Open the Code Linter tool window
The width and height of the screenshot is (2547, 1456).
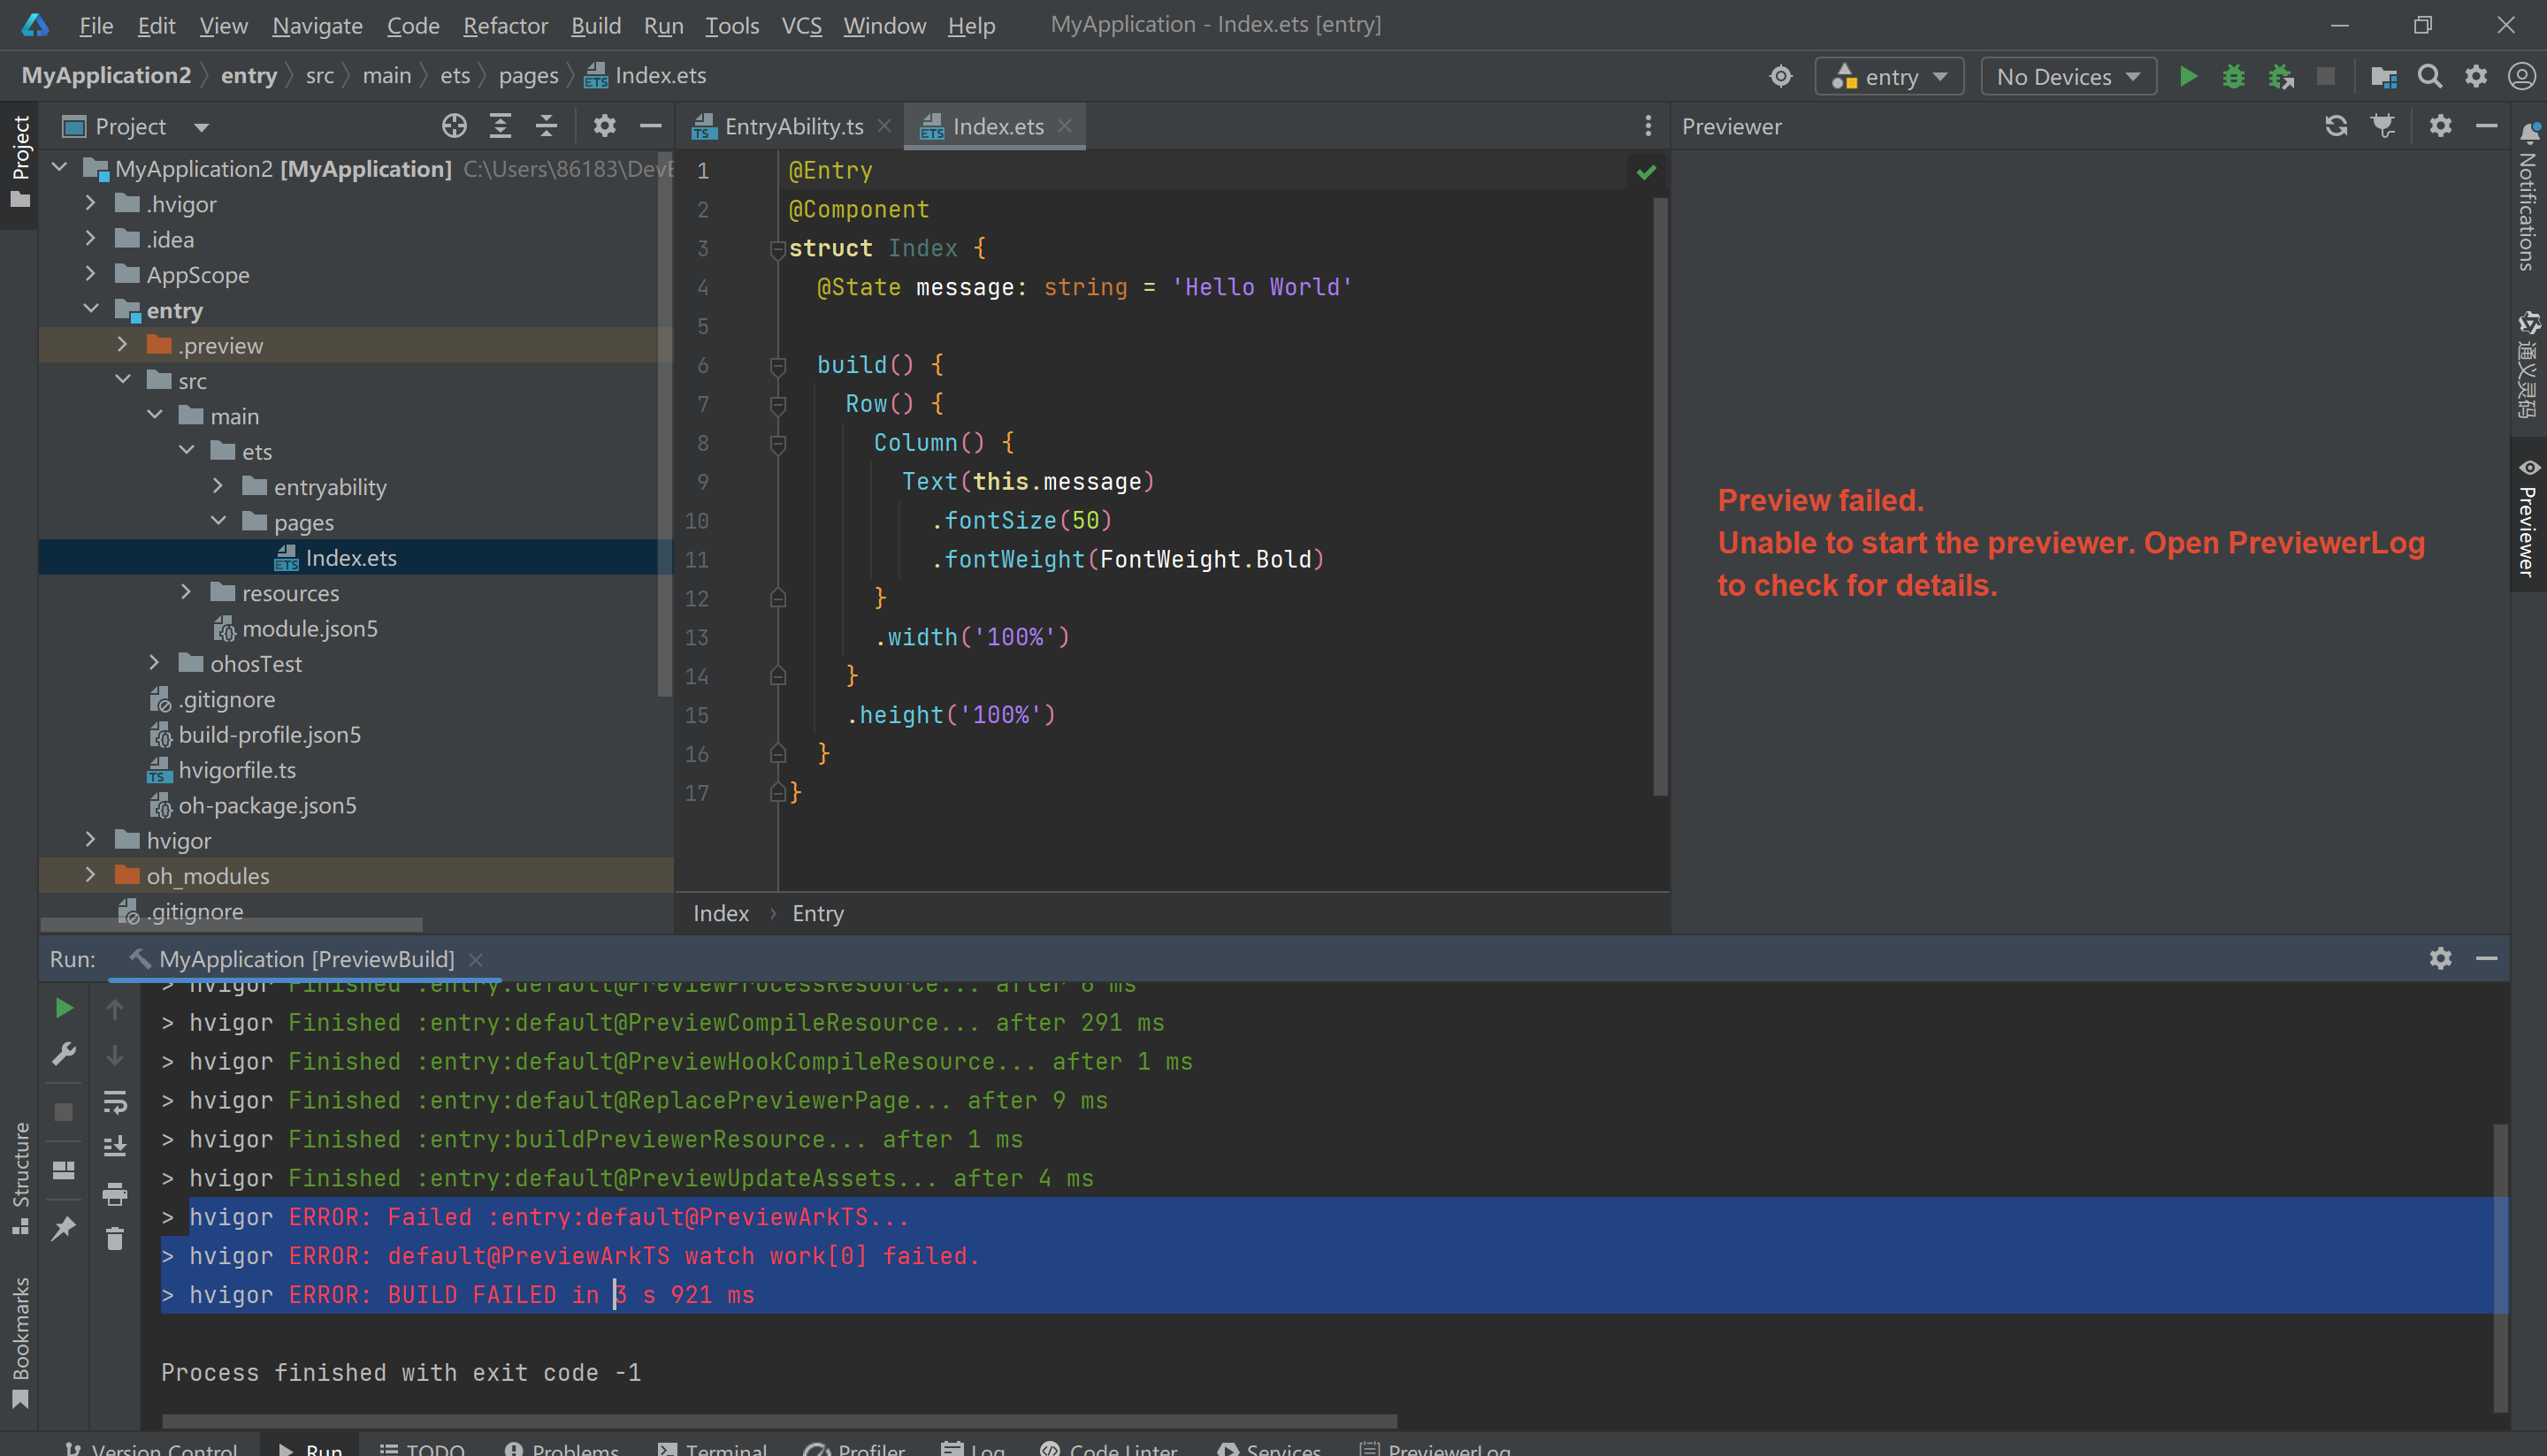click(1108, 1448)
